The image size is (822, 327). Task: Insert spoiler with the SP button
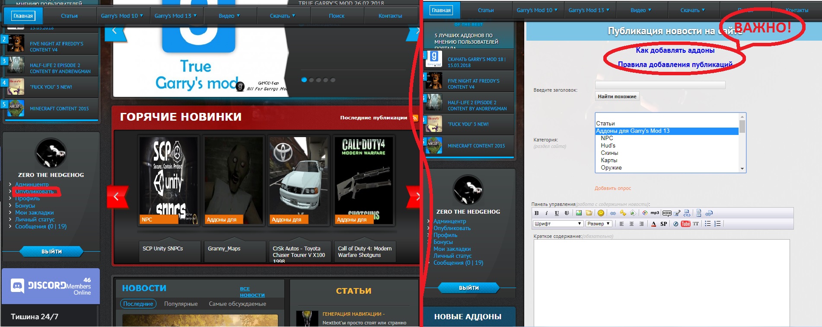tap(664, 224)
